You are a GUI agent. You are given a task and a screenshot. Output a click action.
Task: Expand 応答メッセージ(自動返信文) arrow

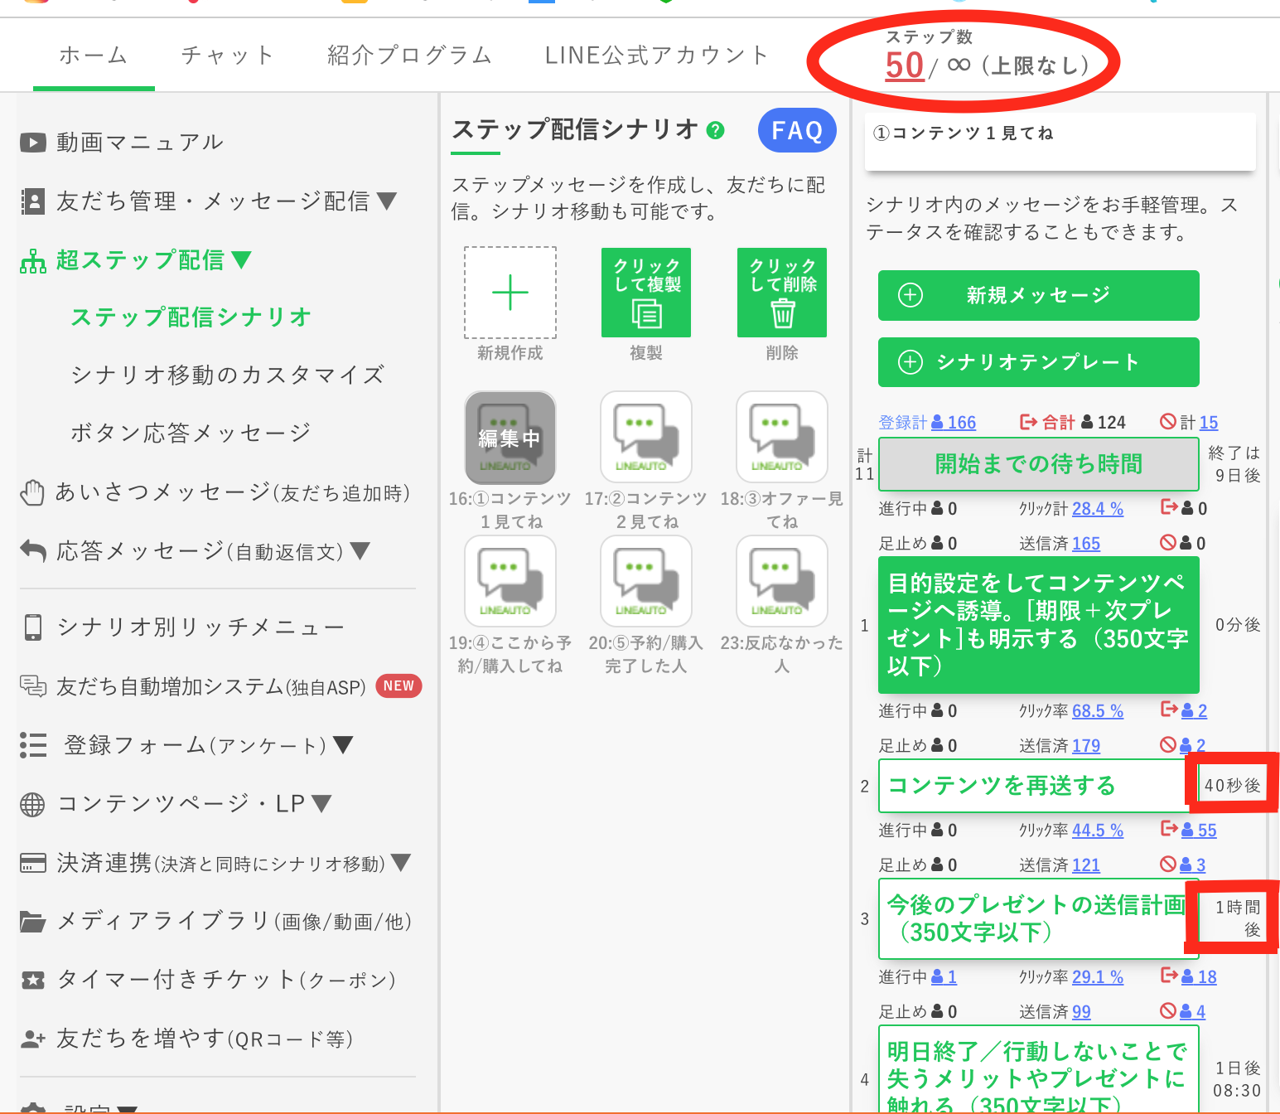[360, 550]
